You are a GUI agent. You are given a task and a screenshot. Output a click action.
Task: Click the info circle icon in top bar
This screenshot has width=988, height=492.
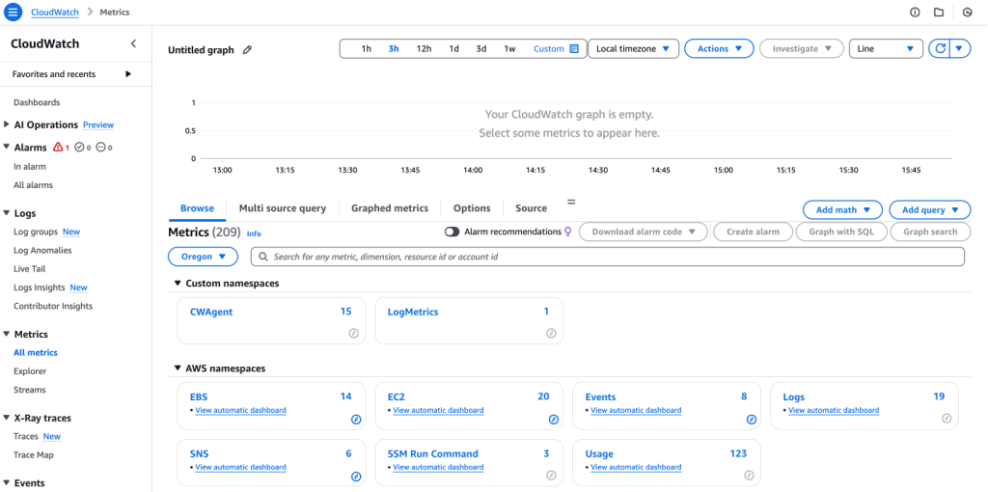[x=915, y=13]
